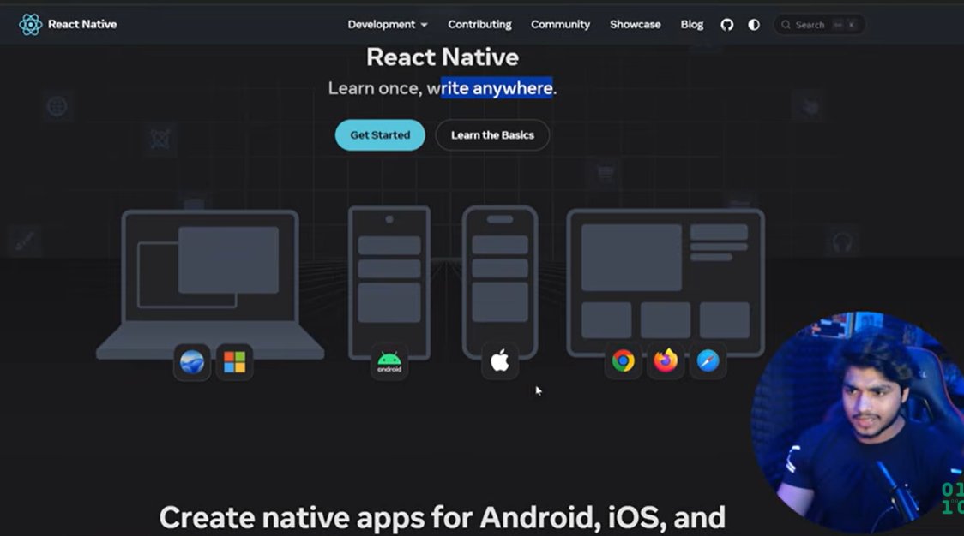964x536 pixels.
Task: Visit the Blog section
Action: click(691, 25)
